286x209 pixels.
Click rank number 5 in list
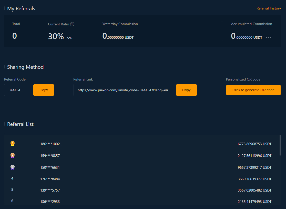click(12, 190)
